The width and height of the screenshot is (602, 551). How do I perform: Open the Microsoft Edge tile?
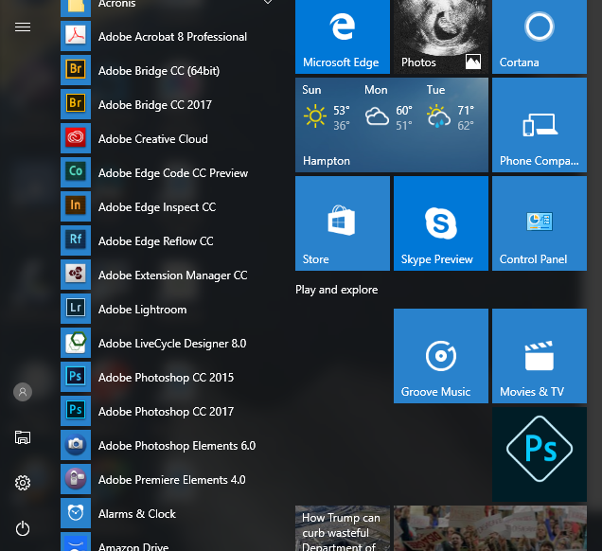click(343, 37)
